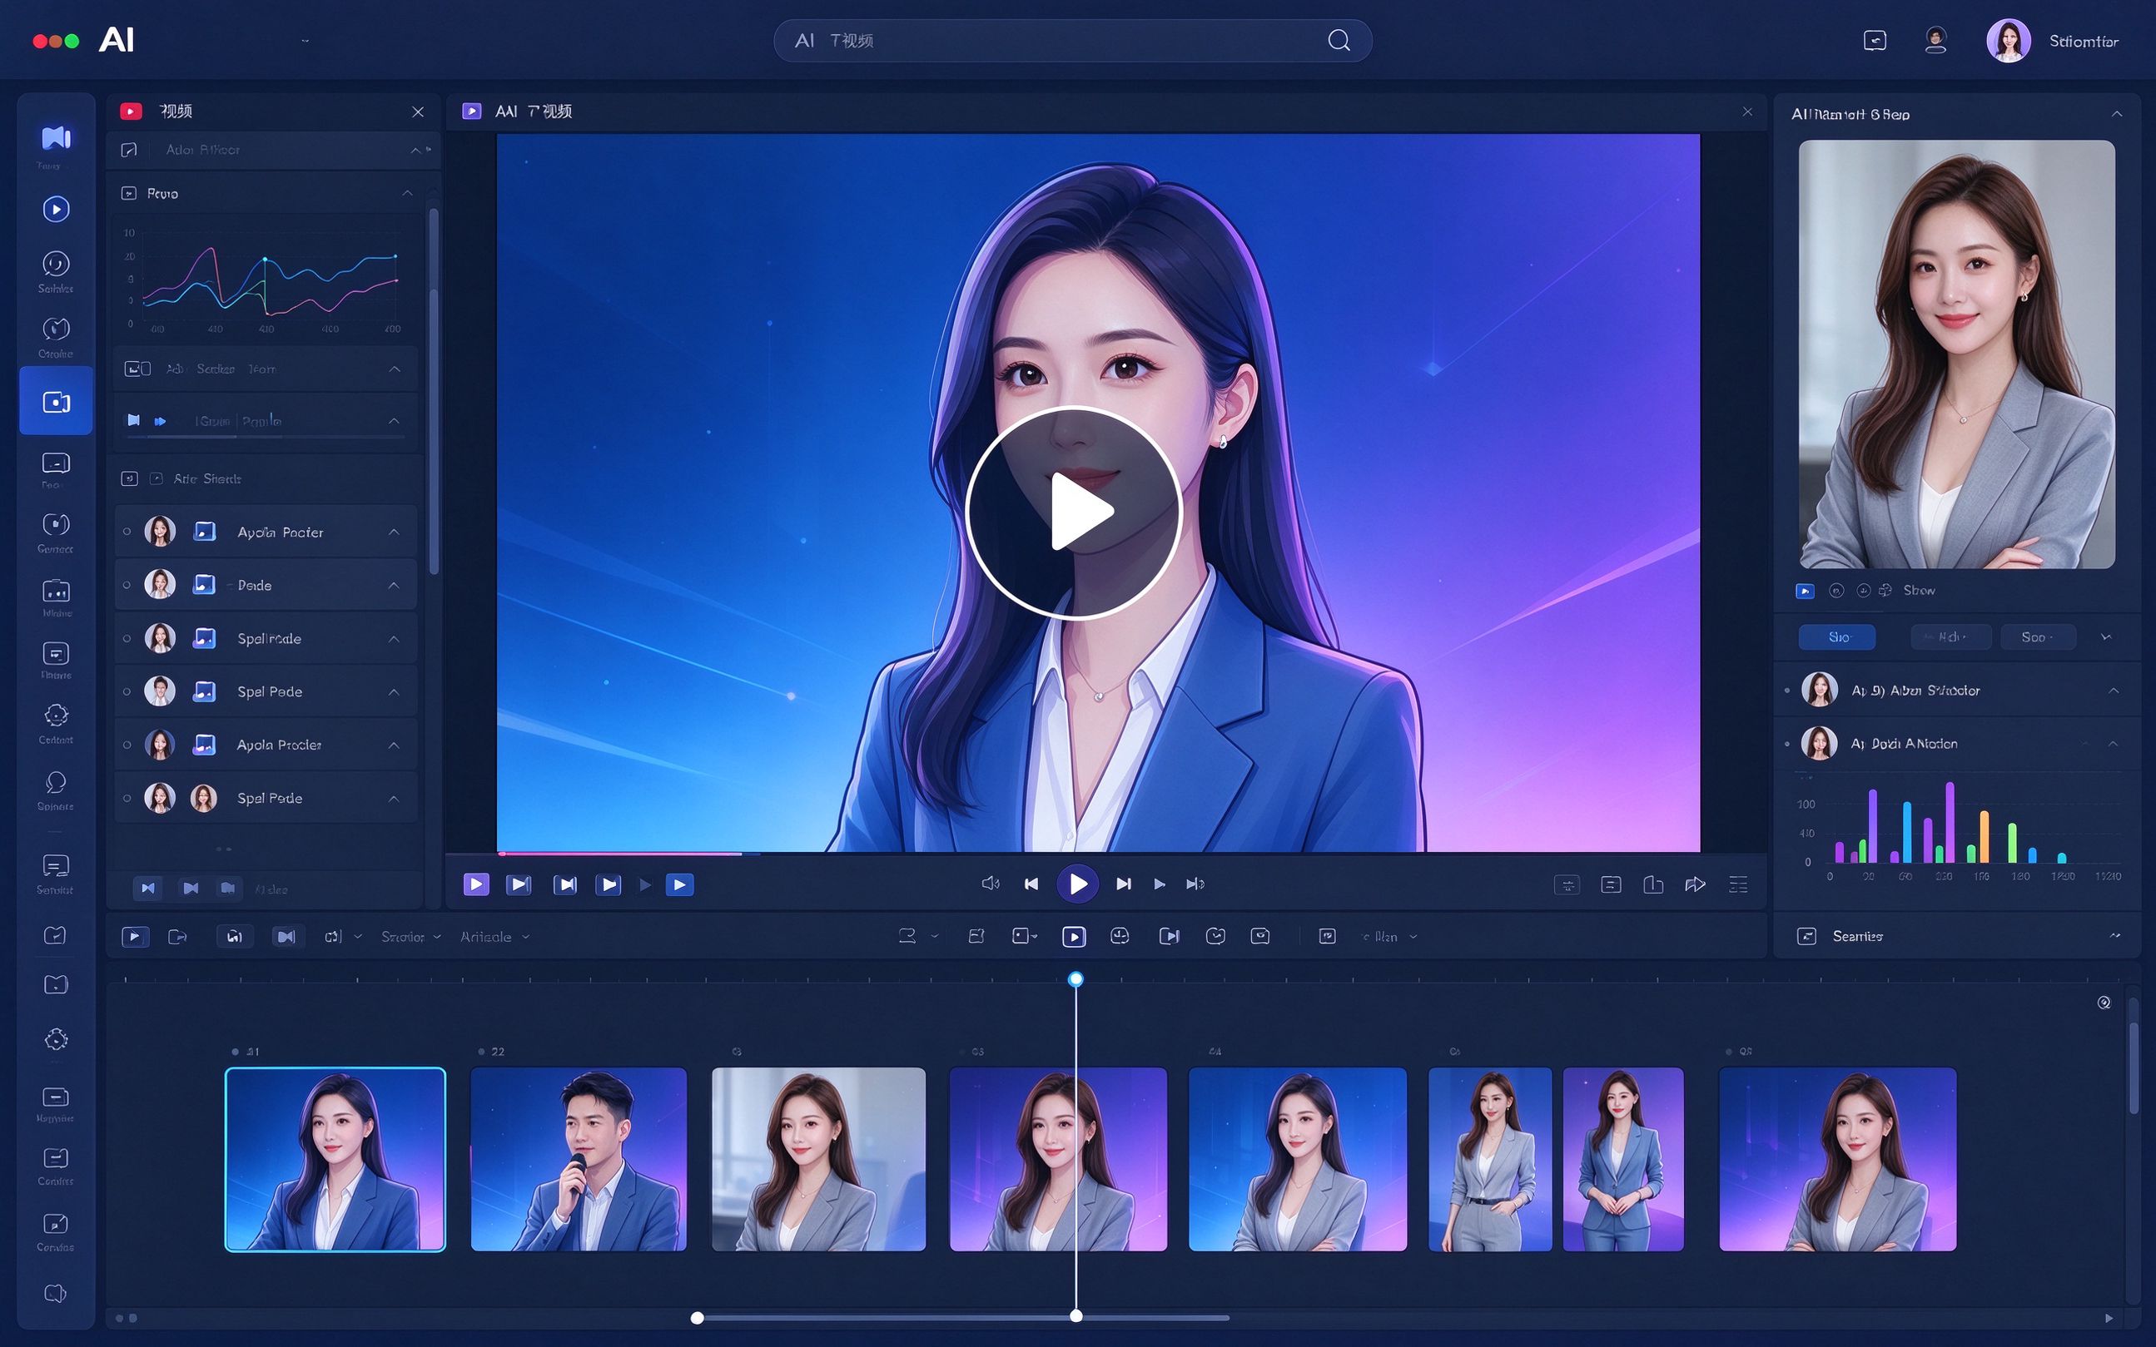Image resolution: width=2156 pixels, height=1347 pixels.
Task: Open the list lines icon below the preview
Action: coord(1738,884)
